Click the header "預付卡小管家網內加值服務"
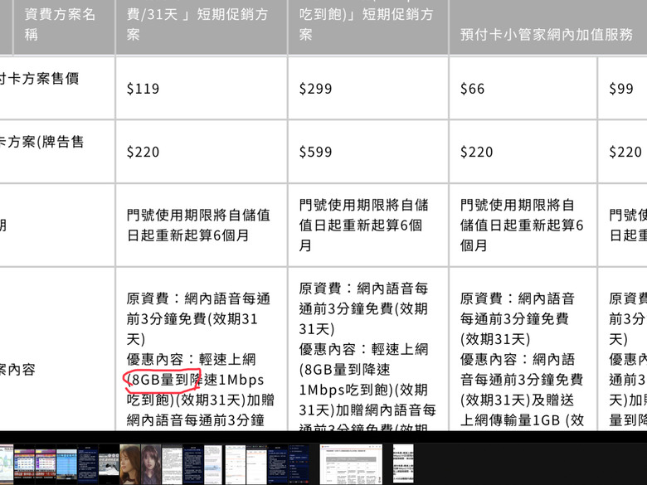647x485 pixels. tap(547, 34)
